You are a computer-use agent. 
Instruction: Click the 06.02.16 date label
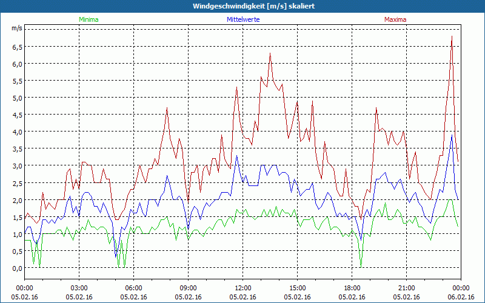461,297
